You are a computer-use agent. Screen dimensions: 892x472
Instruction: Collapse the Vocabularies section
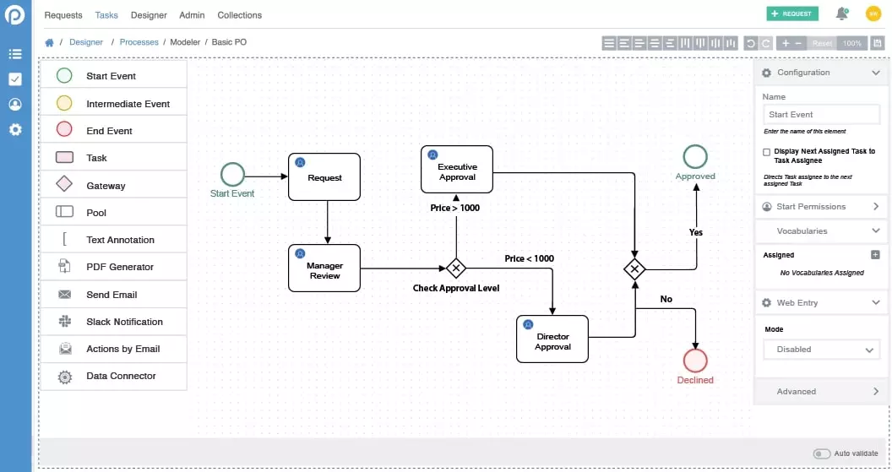(x=821, y=231)
